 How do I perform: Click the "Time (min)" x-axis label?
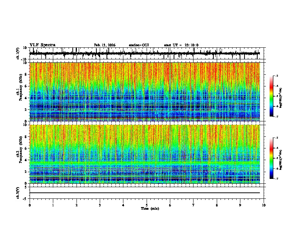pyautogui.click(x=150, y=209)
